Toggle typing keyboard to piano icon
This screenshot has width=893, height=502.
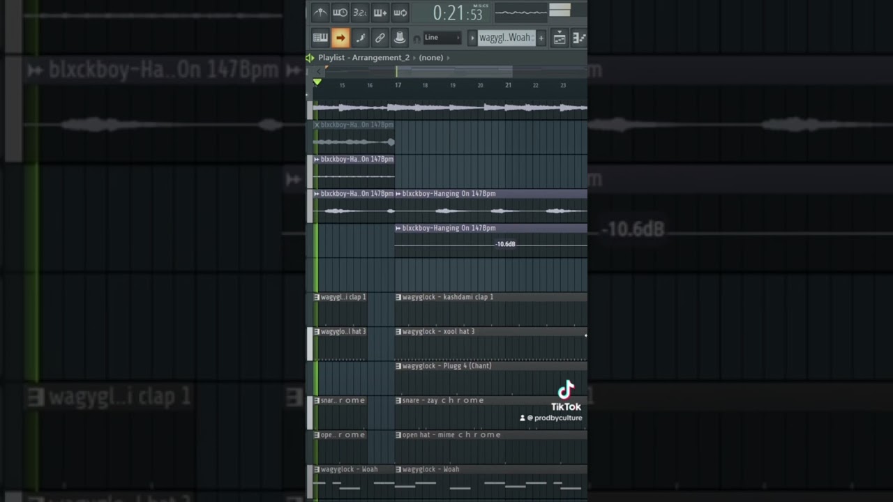pyautogui.click(x=320, y=38)
